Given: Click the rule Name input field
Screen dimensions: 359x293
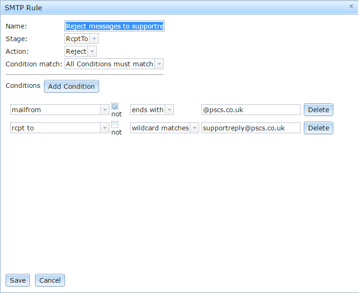Looking at the screenshot, I should tap(115, 26).
